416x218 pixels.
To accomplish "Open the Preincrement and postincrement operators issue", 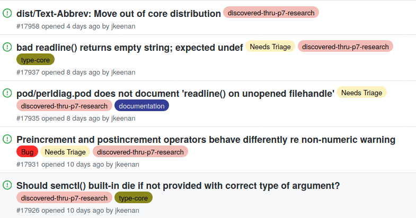I will [x=206, y=140].
